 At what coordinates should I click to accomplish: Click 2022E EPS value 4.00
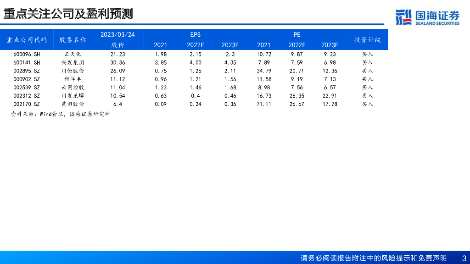coord(196,62)
